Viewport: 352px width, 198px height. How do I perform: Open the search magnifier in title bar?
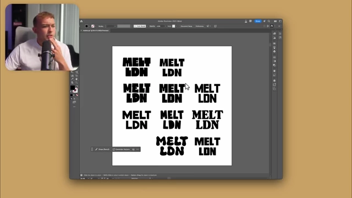[x=269, y=21]
